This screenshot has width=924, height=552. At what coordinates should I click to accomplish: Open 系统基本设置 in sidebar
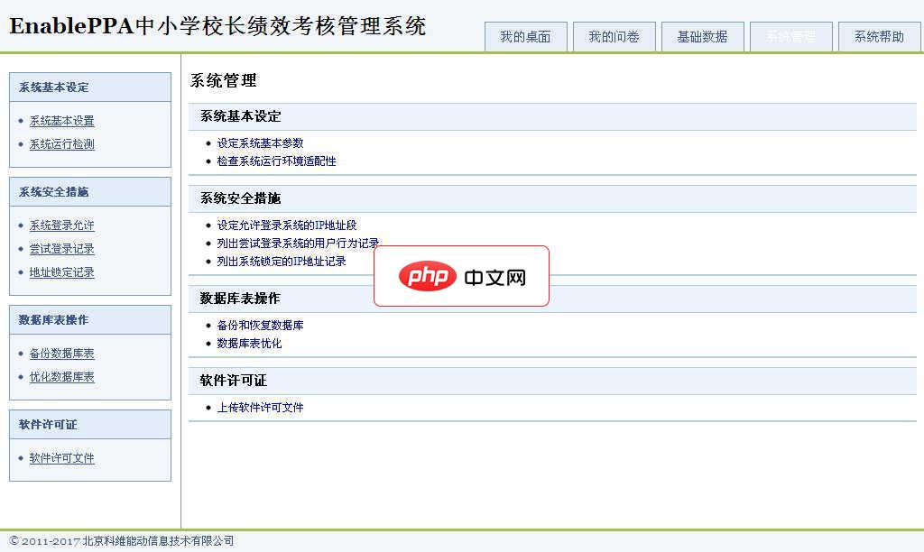[60, 119]
